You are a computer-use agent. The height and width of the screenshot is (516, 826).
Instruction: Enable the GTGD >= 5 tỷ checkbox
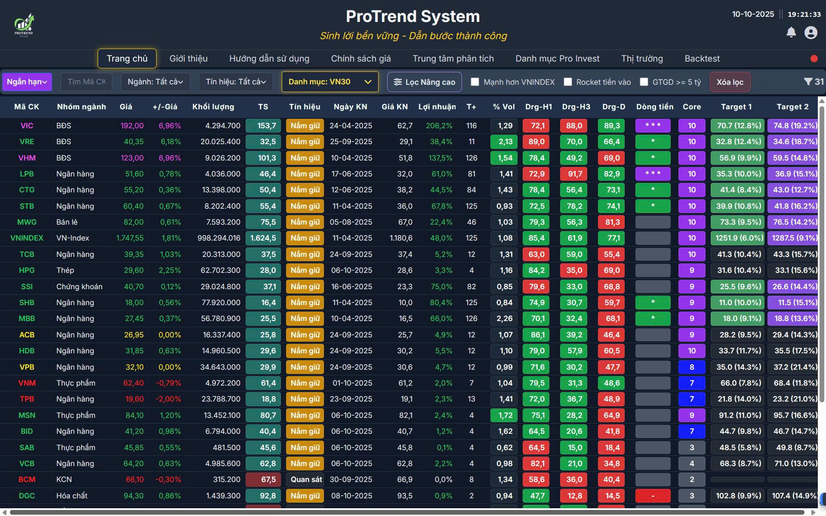(x=644, y=82)
